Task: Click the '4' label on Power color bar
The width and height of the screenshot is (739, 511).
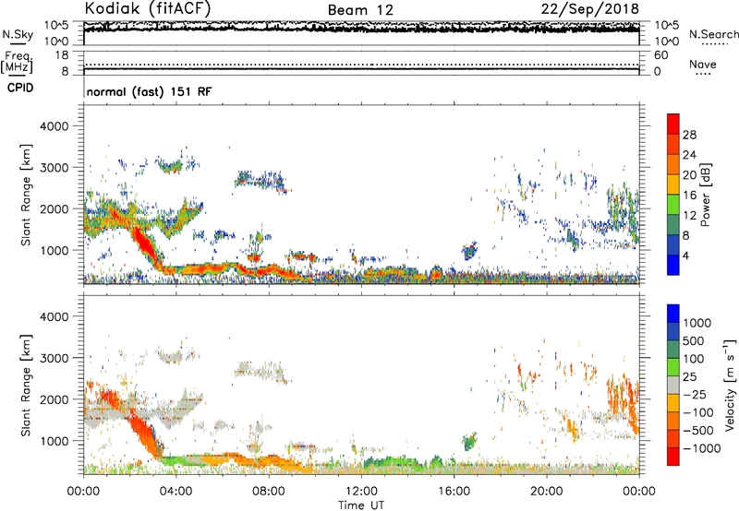Action: point(685,256)
